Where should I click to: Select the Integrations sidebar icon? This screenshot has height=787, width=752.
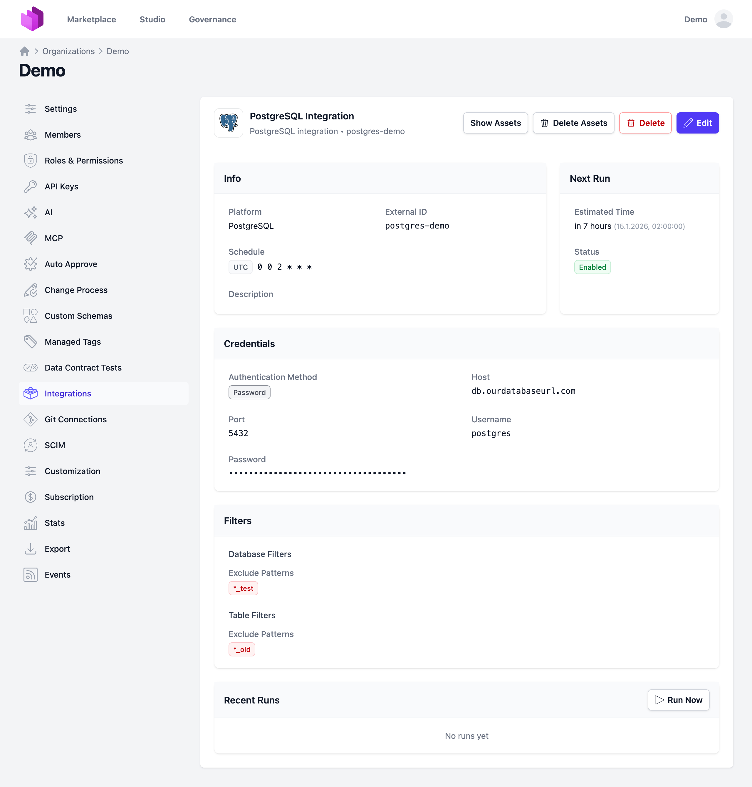31,393
